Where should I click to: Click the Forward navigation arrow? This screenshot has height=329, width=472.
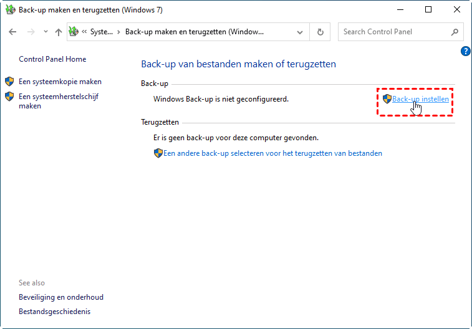click(x=31, y=32)
